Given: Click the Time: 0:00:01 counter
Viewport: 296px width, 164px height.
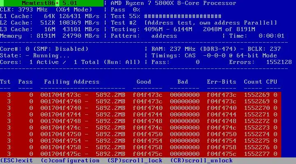Looking at the screenshot, I should tap(257, 36).
